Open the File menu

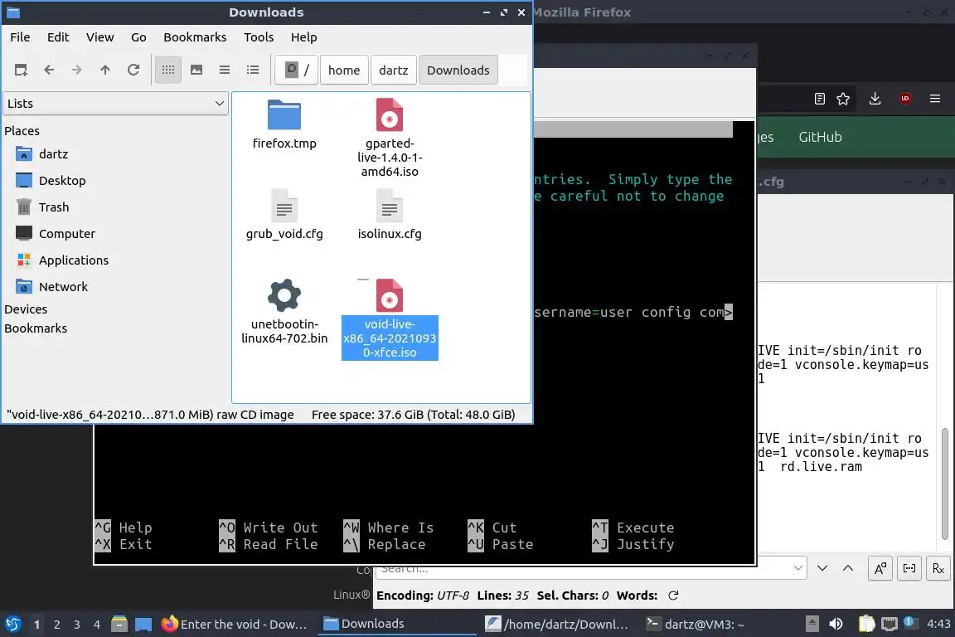(20, 37)
